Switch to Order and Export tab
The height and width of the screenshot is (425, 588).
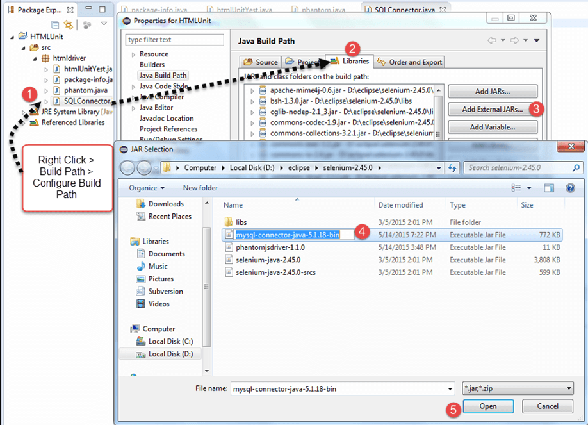[410, 62]
